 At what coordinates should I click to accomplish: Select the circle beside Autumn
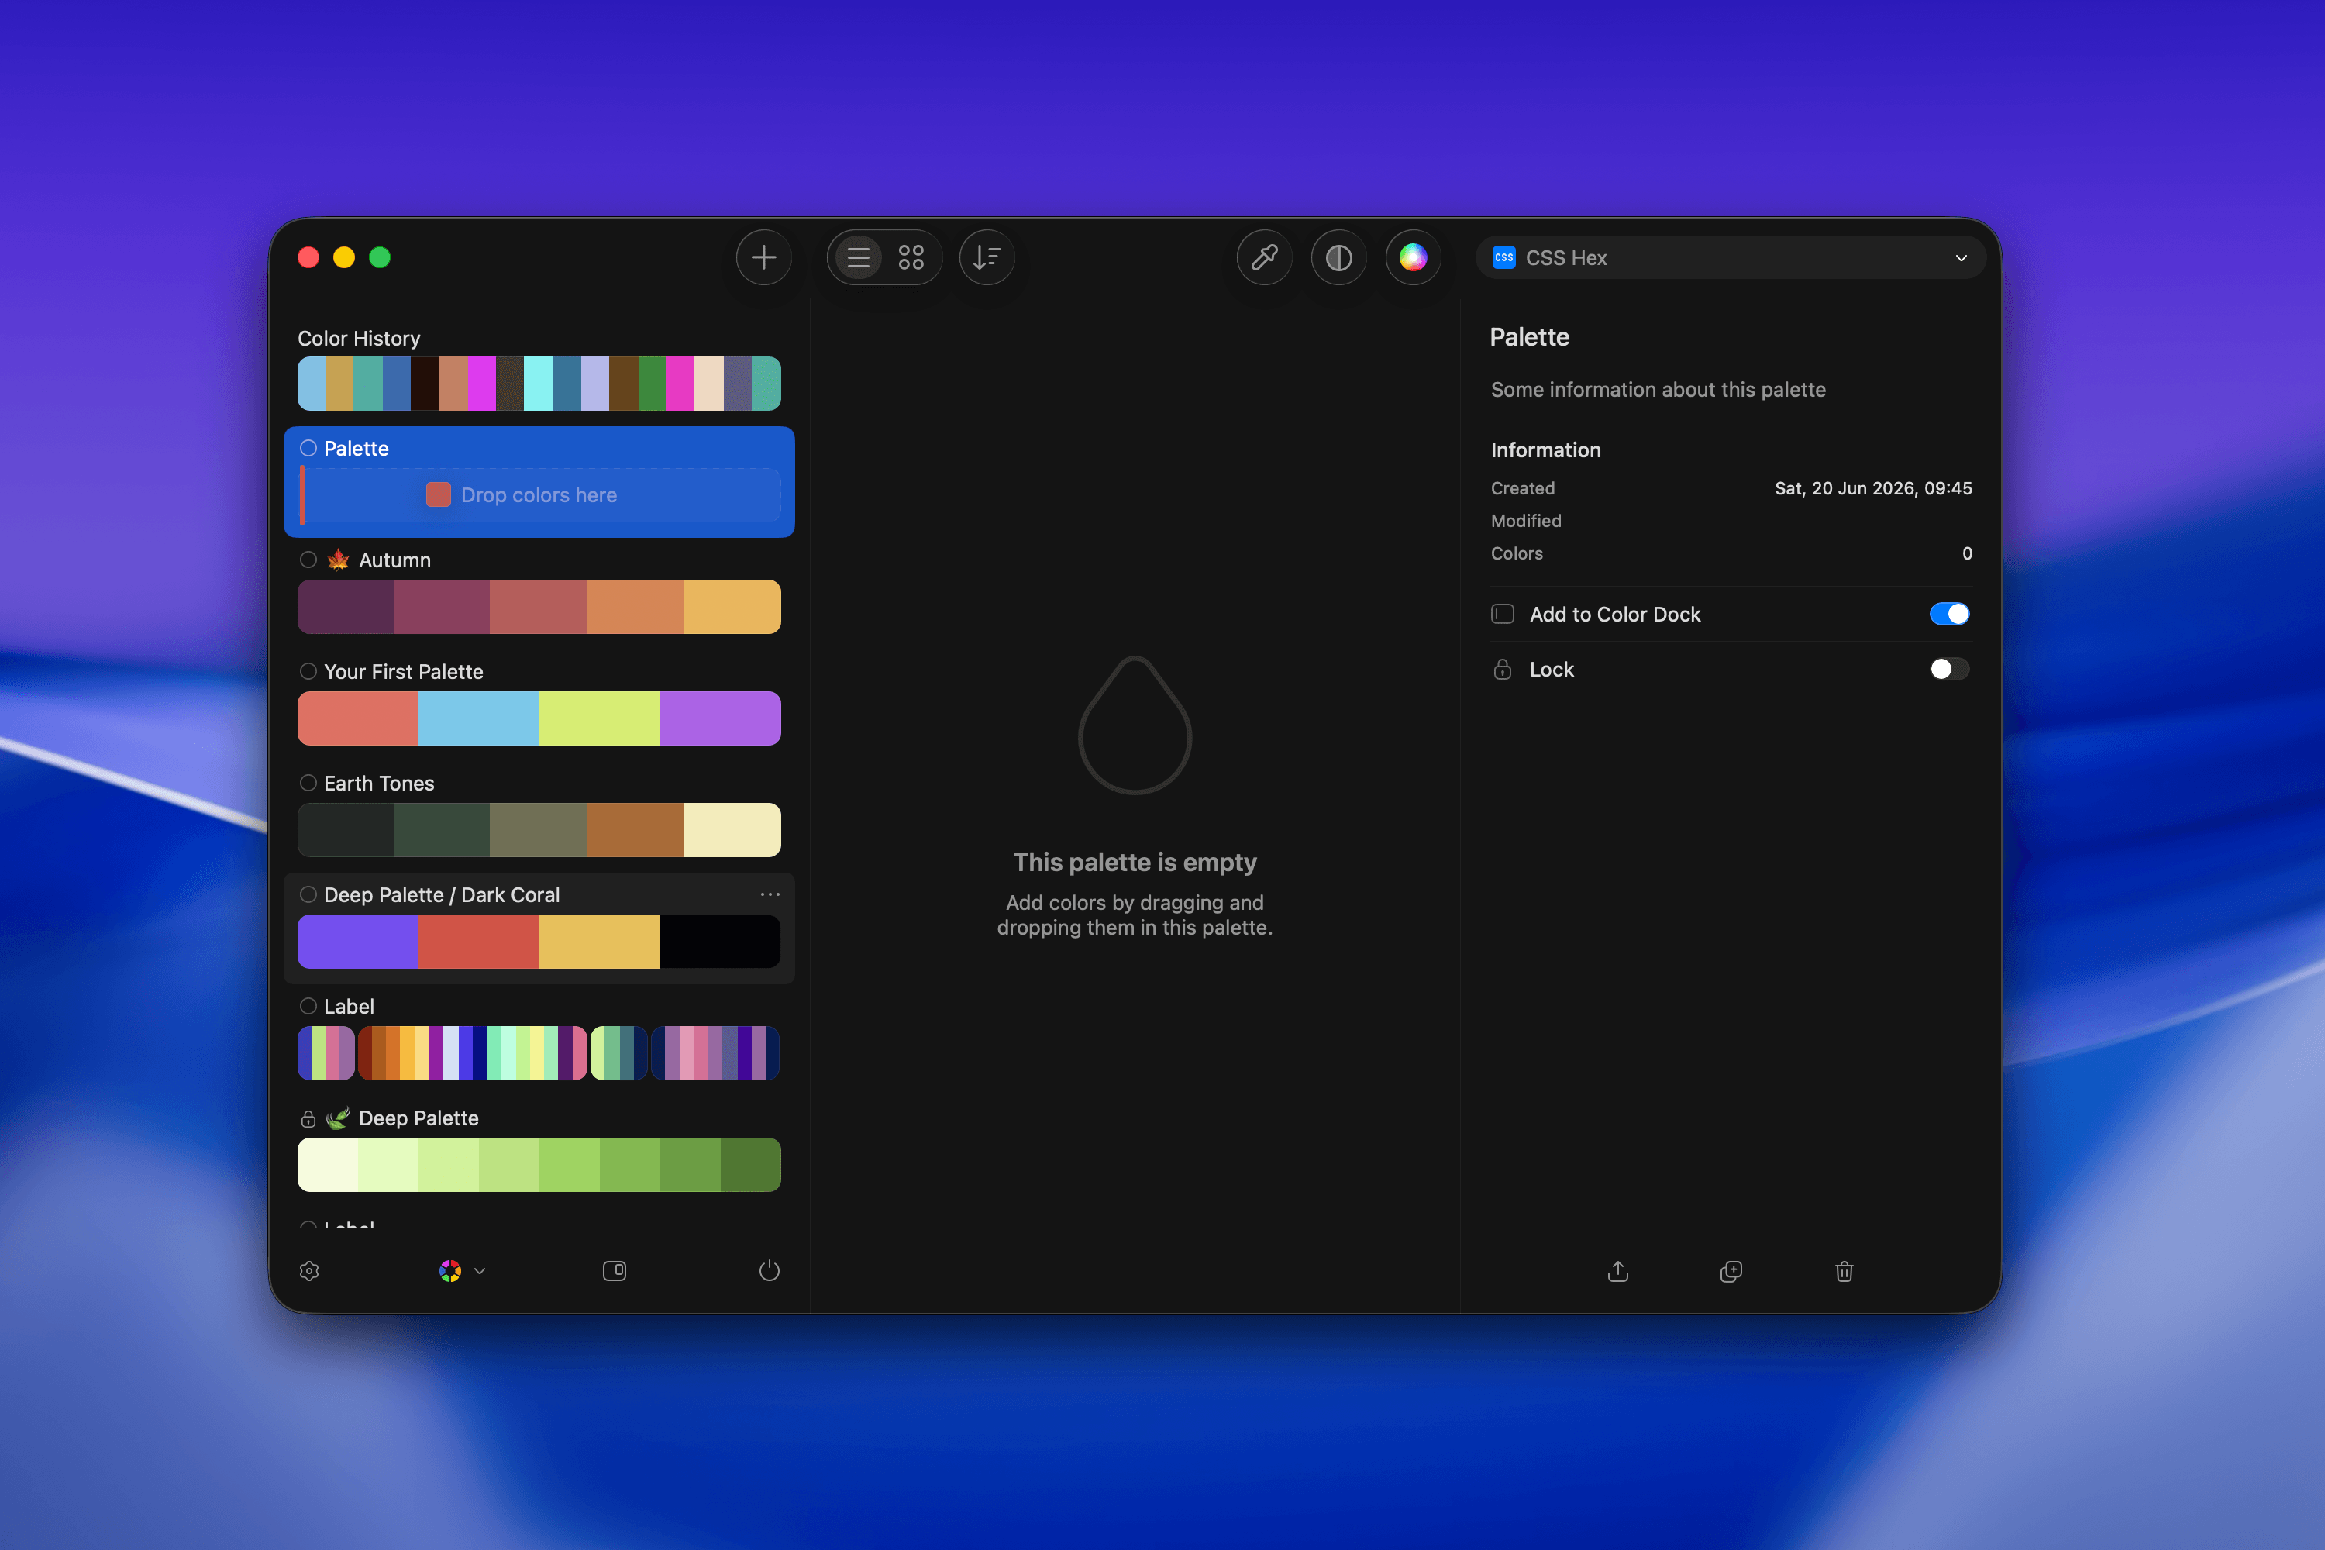[308, 560]
